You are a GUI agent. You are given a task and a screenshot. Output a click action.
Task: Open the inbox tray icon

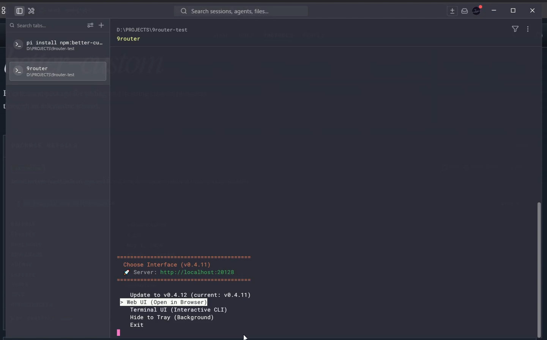[x=465, y=11]
